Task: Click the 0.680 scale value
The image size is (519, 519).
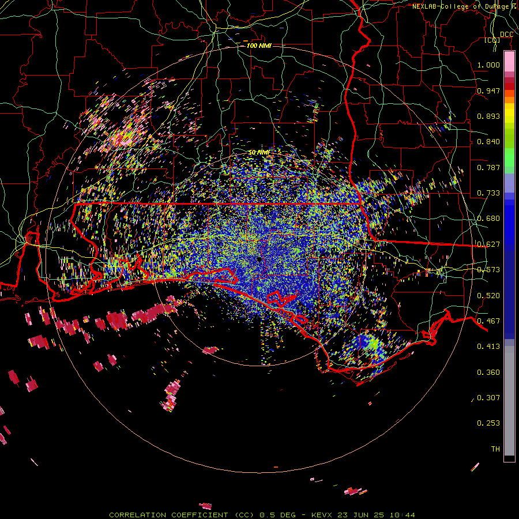Action: [488, 219]
